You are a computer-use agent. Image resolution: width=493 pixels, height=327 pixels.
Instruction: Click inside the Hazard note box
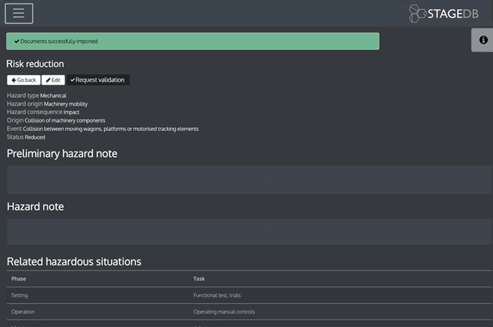(x=246, y=231)
